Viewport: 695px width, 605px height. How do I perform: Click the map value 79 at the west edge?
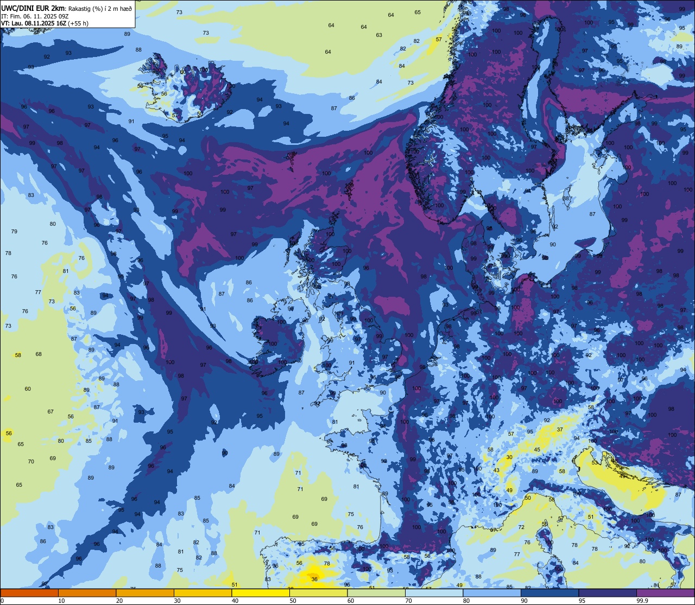14,232
